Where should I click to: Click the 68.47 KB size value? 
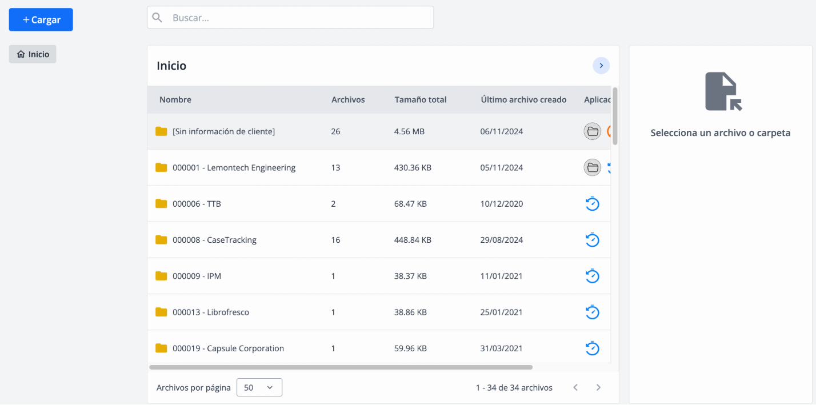coord(410,203)
